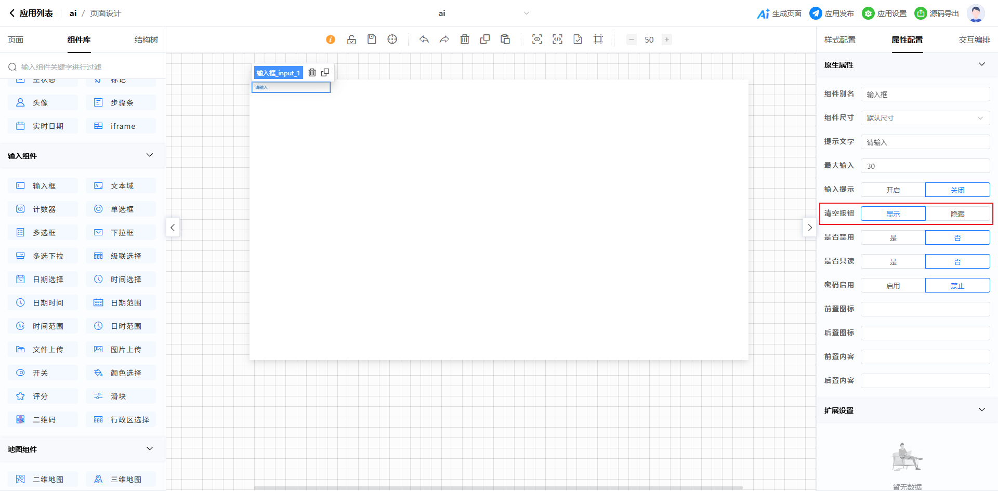Open the code view icon
This screenshot has width=998, height=491.
[x=557, y=39]
